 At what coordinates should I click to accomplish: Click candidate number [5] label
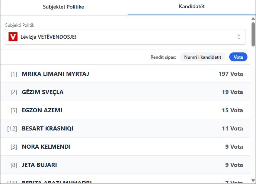point(14,110)
